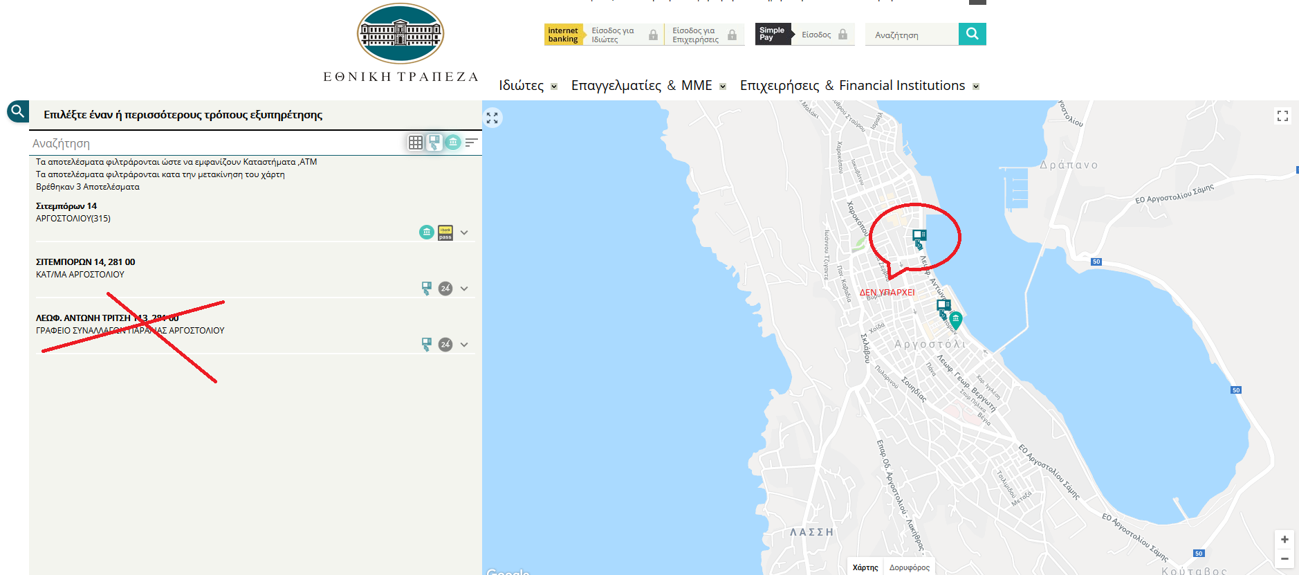1299x575 pixels.
Task: Click i-bank pass icon on Σιτεμπόρων 14
Action: [x=445, y=232]
